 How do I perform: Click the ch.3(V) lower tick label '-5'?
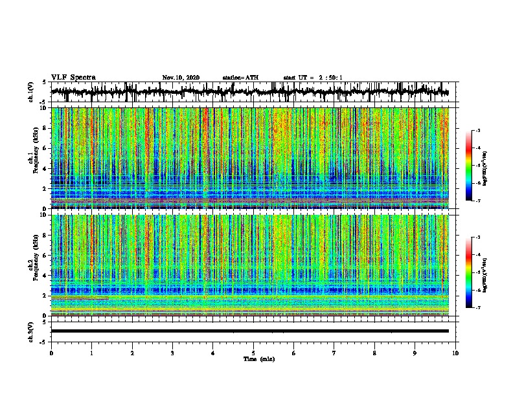[43, 342]
